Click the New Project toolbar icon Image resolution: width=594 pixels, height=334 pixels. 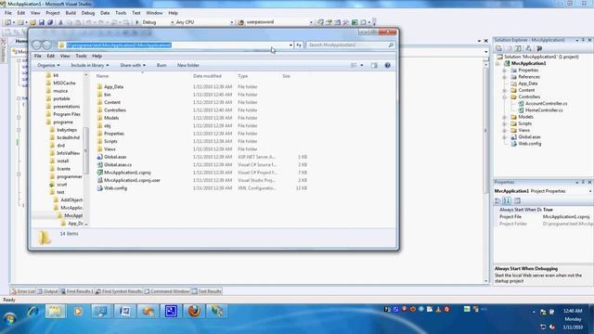(x=7, y=22)
